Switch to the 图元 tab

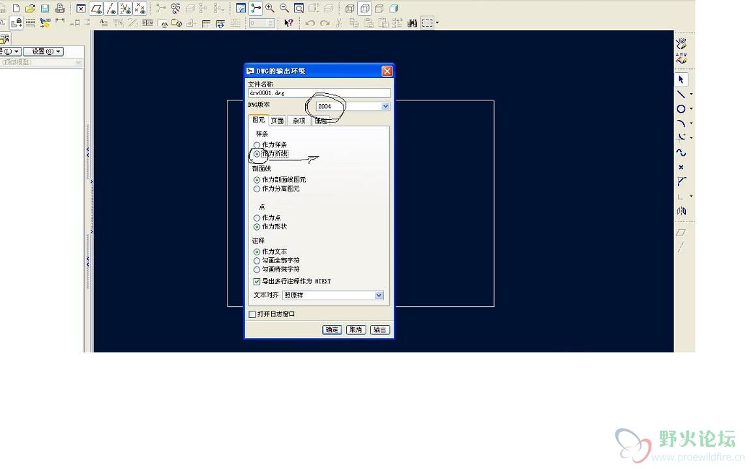[x=259, y=120]
